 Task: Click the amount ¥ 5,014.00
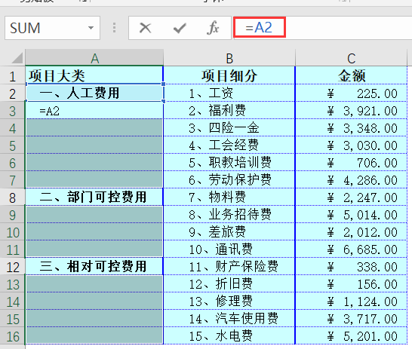[x=351, y=214]
